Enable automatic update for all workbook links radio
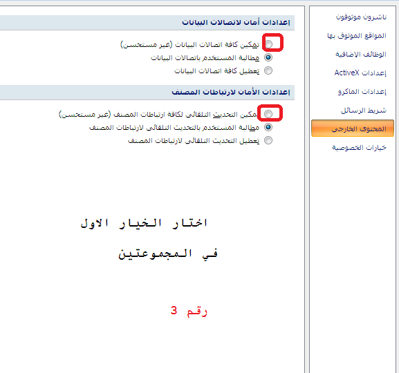The height and width of the screenshot is (373, 399). pyautogui.click(x=268, y=114)
